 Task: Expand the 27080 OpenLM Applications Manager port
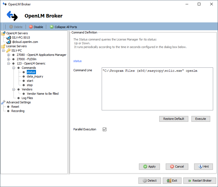pyautogui.click(x=9, y=55)
